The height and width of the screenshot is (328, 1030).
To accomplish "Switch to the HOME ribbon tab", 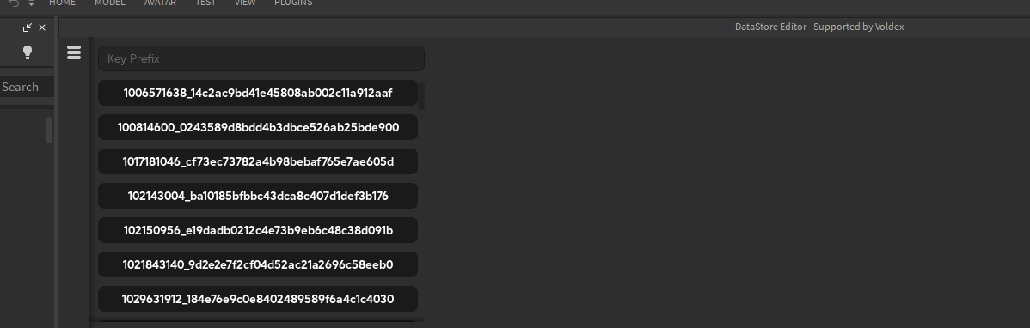I will tap(63, 3).
